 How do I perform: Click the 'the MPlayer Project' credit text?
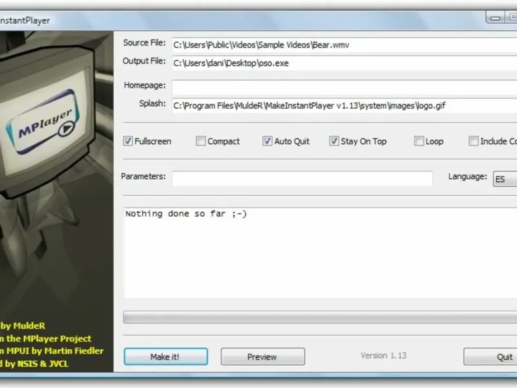(49, 338)
